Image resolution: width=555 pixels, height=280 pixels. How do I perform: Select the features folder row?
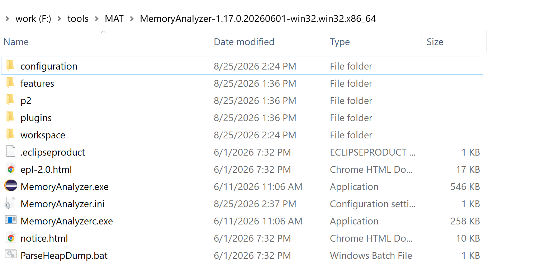[x=242, y=84]
